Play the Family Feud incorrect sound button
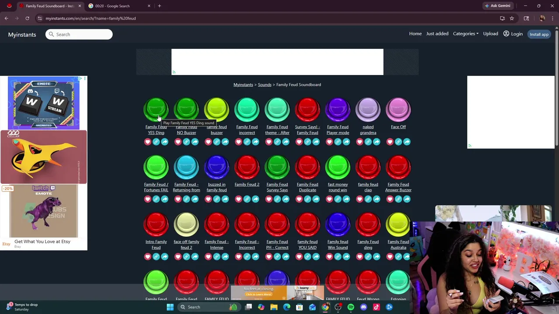Screen dimensions: 559x314 click(247, 109)
